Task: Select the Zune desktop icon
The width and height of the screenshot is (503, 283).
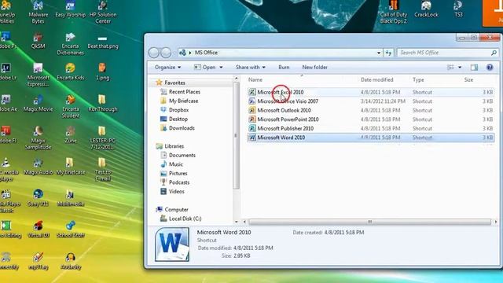Action: coord(70,134)
